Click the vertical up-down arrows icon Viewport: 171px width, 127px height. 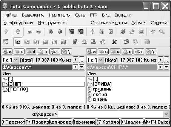pyautogui.click(x=93, y=32)
